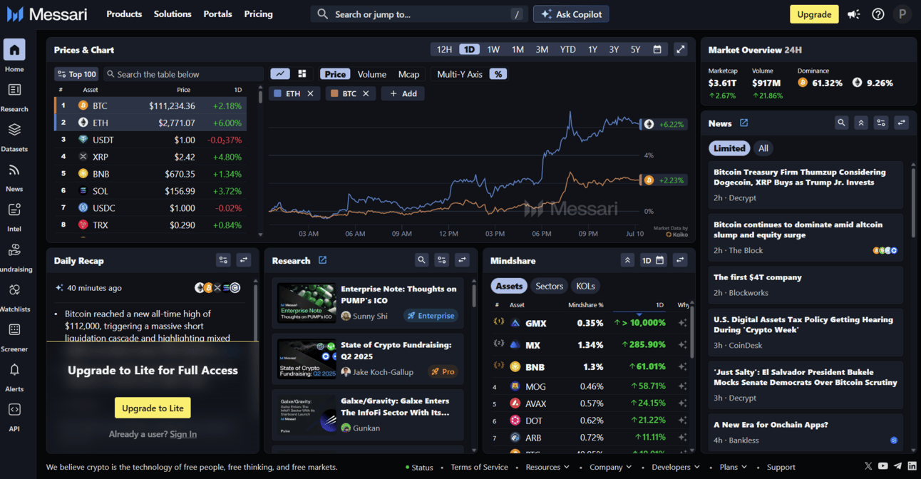921x479 pixels.
Task: Toggle Multi-Y Axis on chart
Action: coord(460,74)
